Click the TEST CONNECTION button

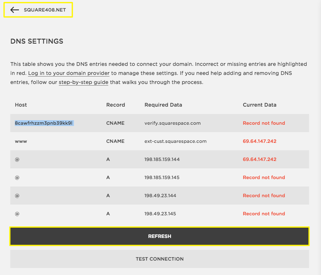tap(160, 259)
